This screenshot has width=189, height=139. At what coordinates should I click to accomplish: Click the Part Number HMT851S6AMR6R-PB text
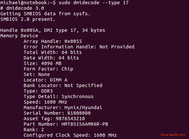66,124
